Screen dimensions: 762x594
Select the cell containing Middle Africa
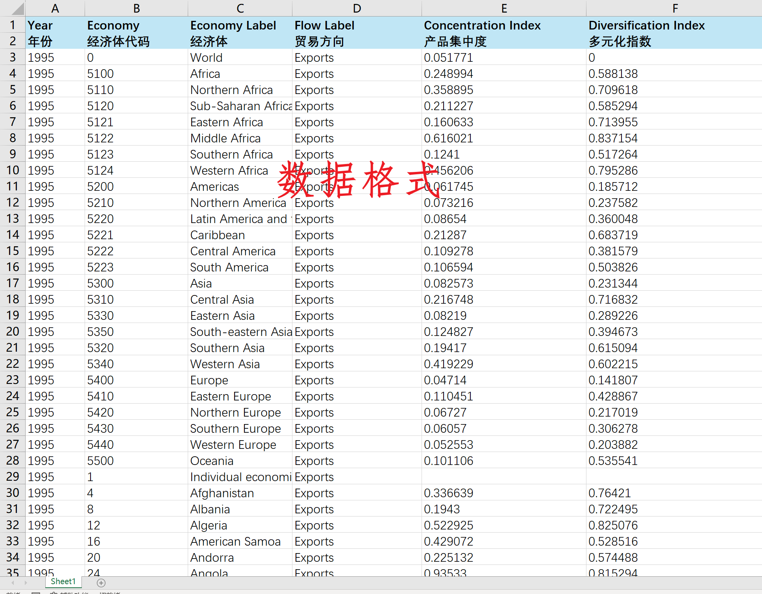point(226,138)
